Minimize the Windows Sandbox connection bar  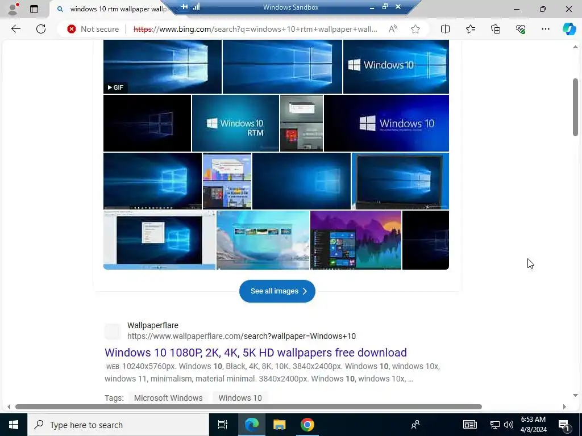372,7
